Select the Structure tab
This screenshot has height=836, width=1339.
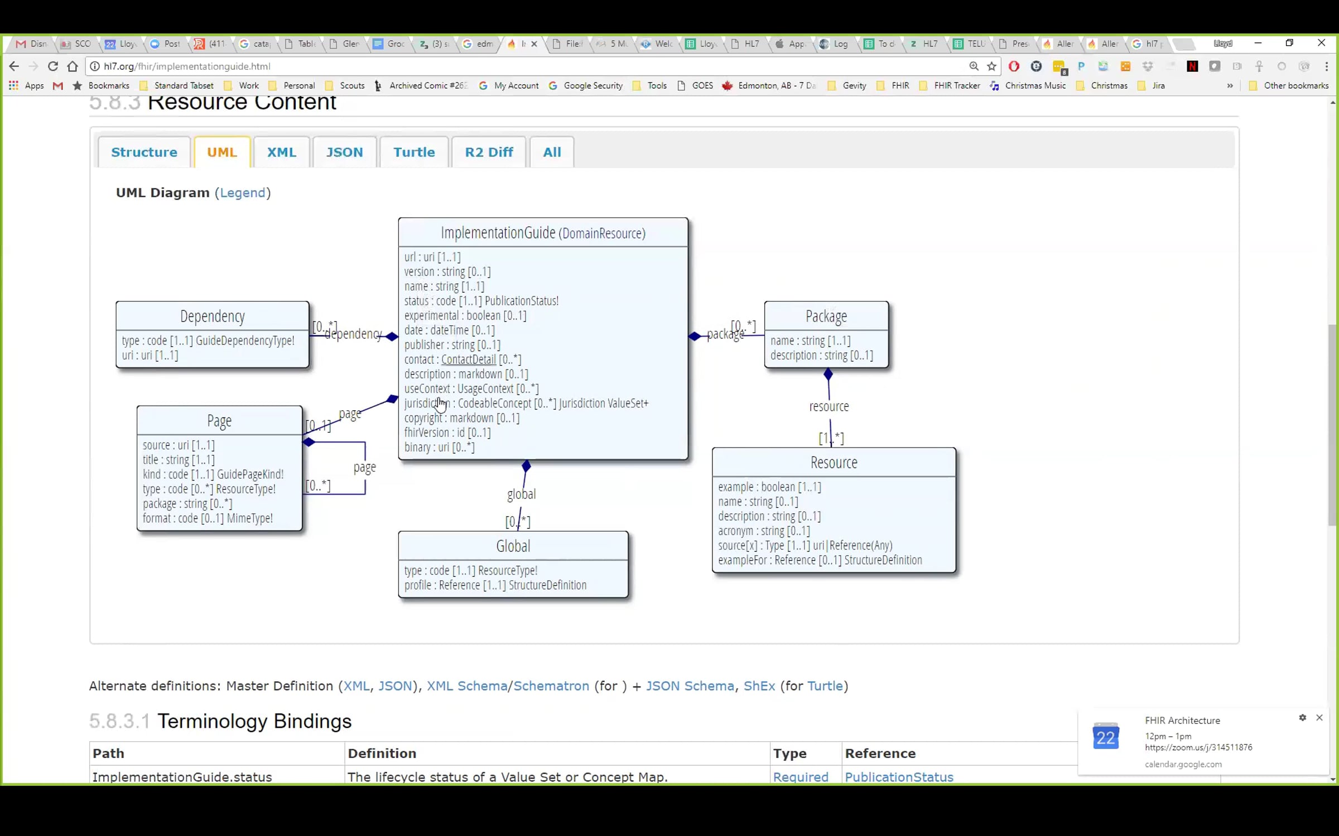144,152
